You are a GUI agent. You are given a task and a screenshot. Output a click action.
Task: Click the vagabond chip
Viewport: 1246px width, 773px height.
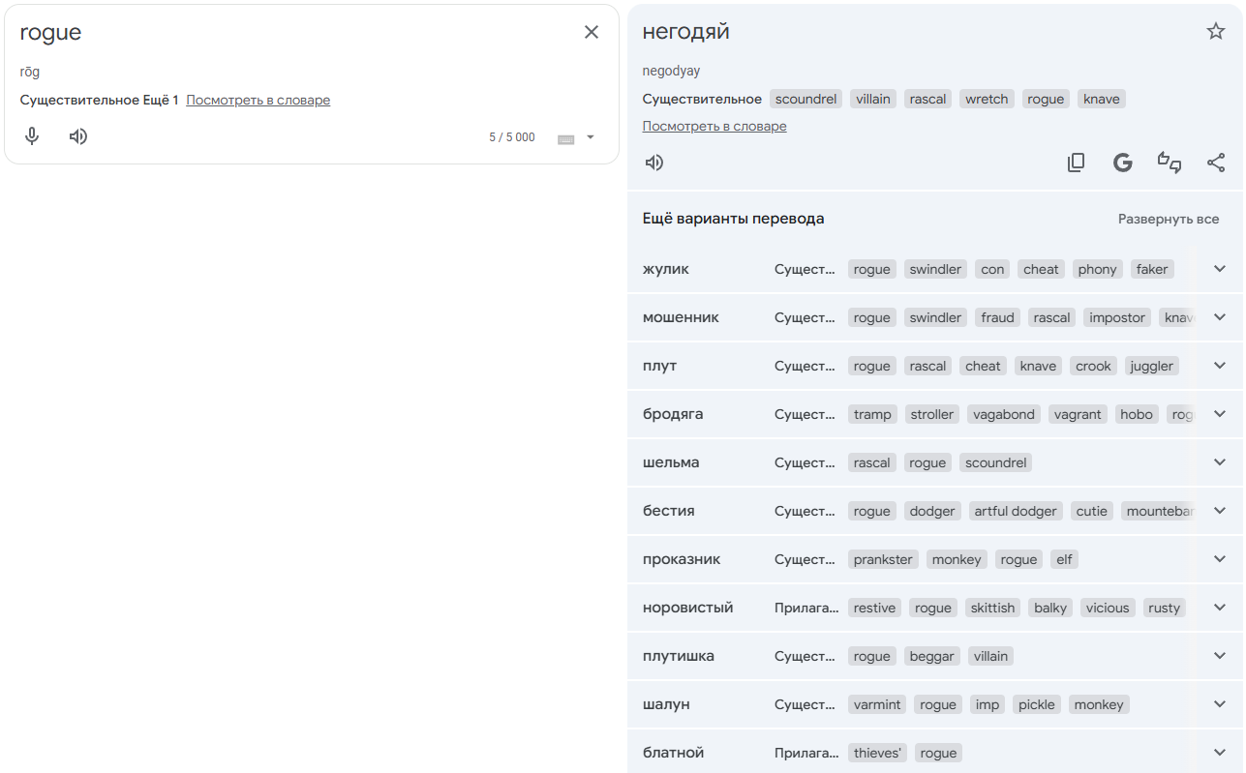1004,414
